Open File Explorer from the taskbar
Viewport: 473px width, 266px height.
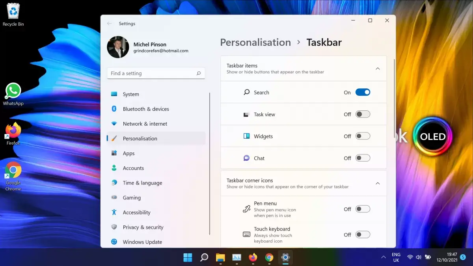point(220,257)
